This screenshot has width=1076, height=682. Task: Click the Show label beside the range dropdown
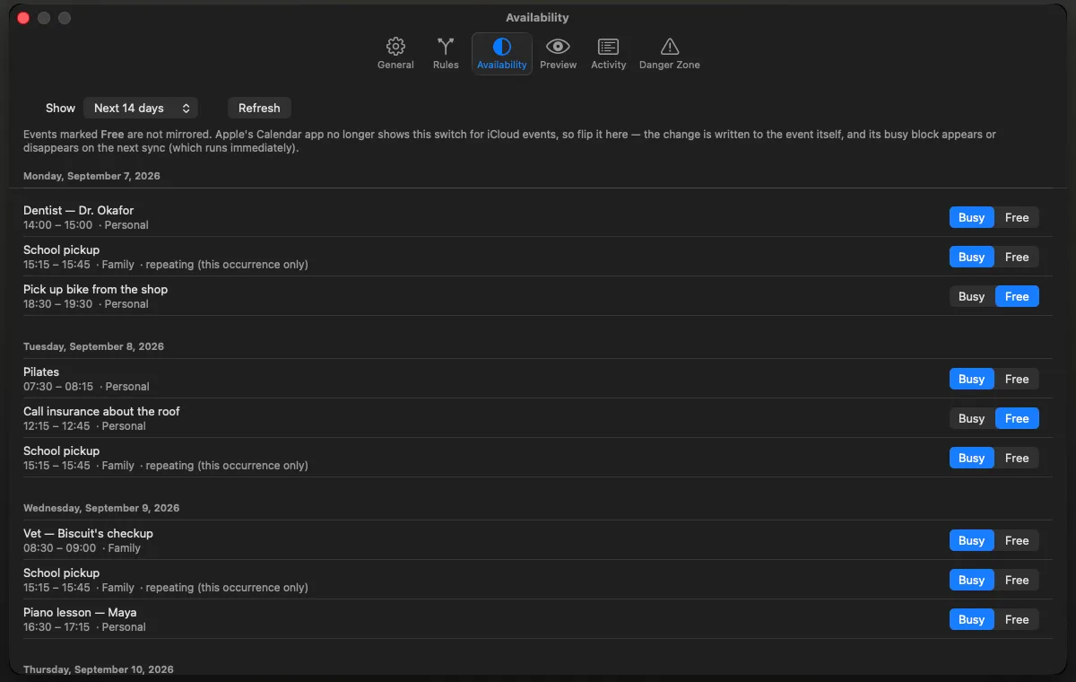pos(60,108)
